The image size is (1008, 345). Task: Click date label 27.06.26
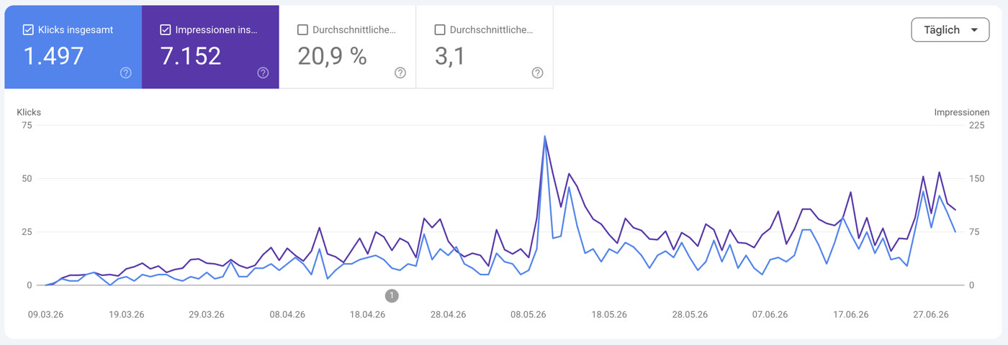coord(932,315)
